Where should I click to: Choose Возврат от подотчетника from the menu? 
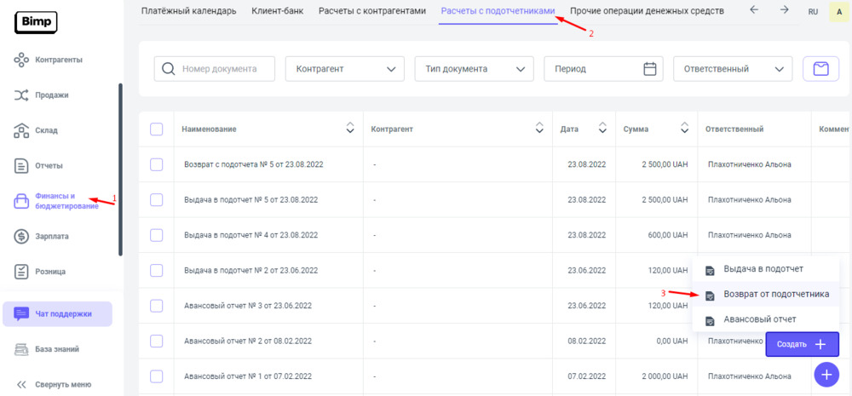[x=775, y=294]
